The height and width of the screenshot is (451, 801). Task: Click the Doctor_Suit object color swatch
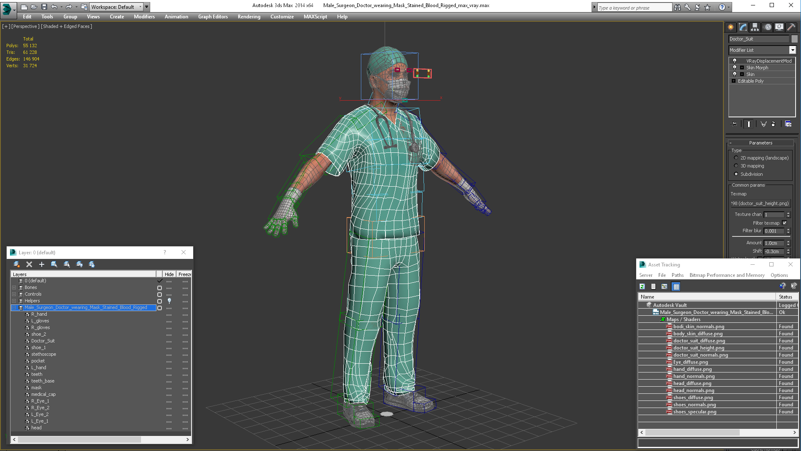(x=794, y=39)
